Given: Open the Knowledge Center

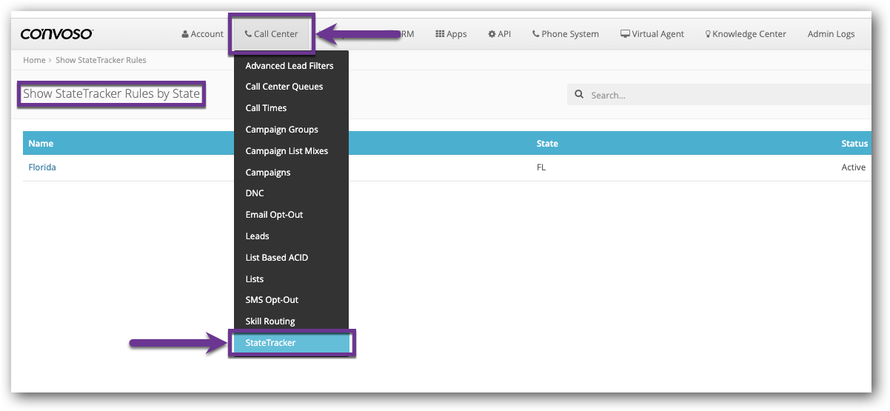Looking at the screenshot, I should point(745,34).
